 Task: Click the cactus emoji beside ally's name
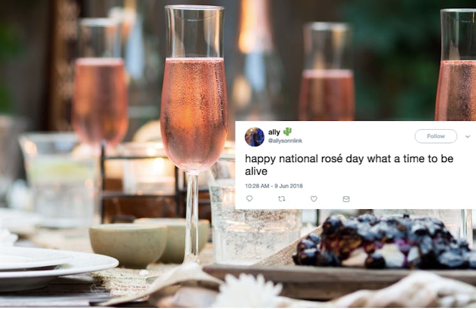287,132
